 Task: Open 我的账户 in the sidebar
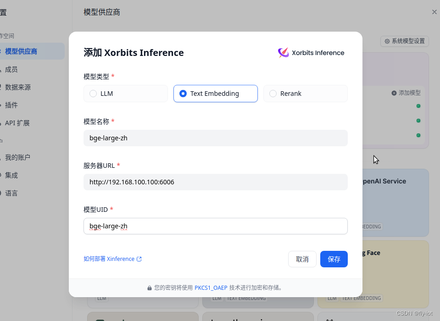tap(17, 158)
